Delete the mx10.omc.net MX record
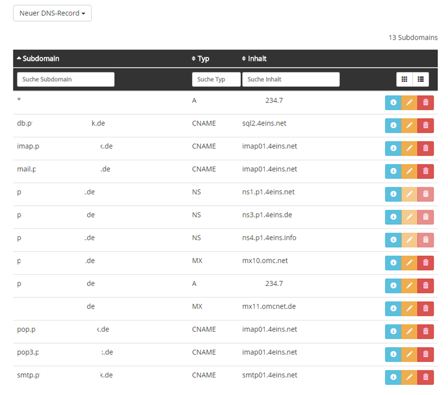The height and width of the screenshot is (395, 448). point(425,263)
